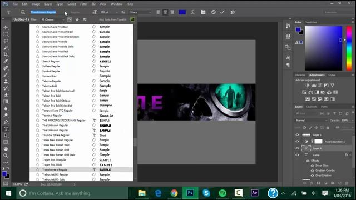This screenshot has height=200, width=356.
Task: Open the All Classes filter dropdown
Action: pyautogui.click(x=53, y=19)
